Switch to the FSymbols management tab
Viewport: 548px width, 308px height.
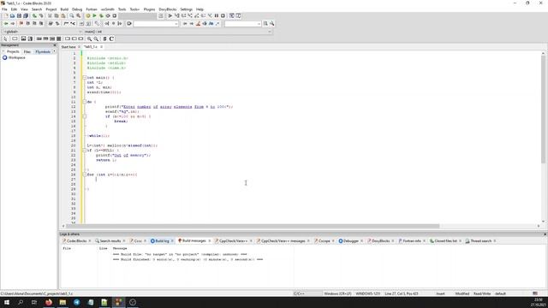pos(43,51)
